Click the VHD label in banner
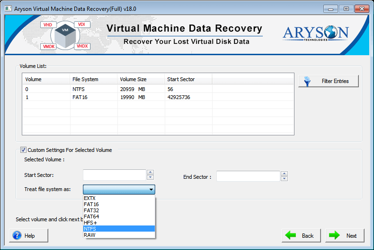The width and height of the screenshot is (374, 250). click(x=48, y=25)
